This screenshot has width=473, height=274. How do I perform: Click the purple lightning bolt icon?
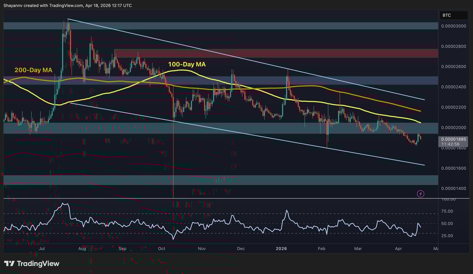[421, 194]
